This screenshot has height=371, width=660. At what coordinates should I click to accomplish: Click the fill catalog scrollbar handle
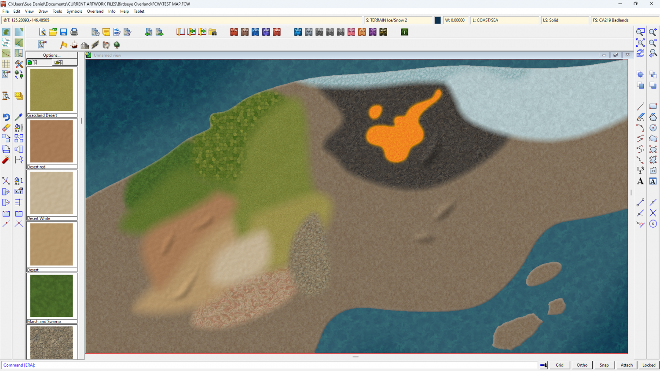tap(81, 120)
